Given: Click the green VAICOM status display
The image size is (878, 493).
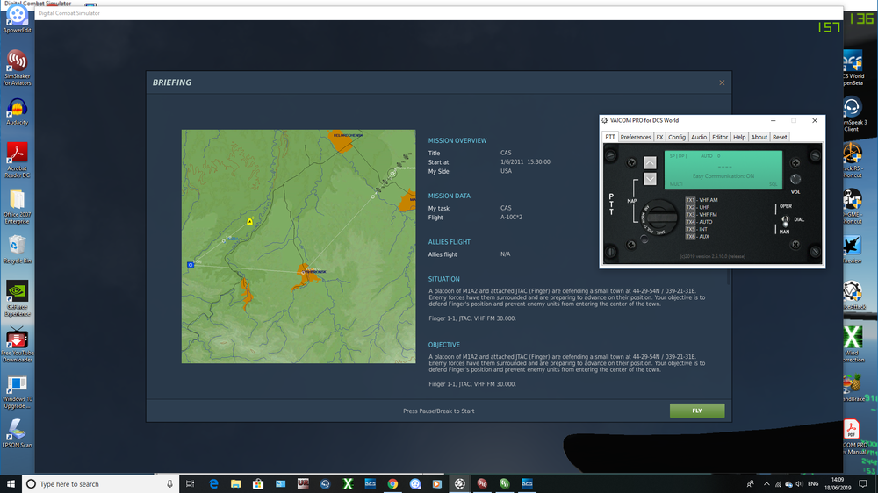Looking at the screenshot, I should (x=723, y=169).
